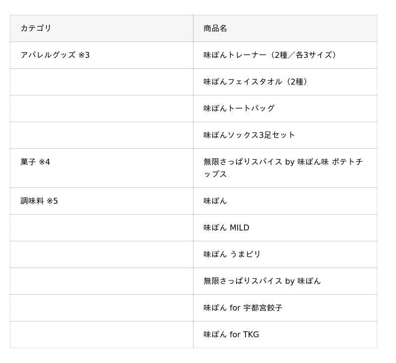The image size is (396, 363).
Task: Click empty category cell beside 味ぽん MILD
Action: [101, 227]
